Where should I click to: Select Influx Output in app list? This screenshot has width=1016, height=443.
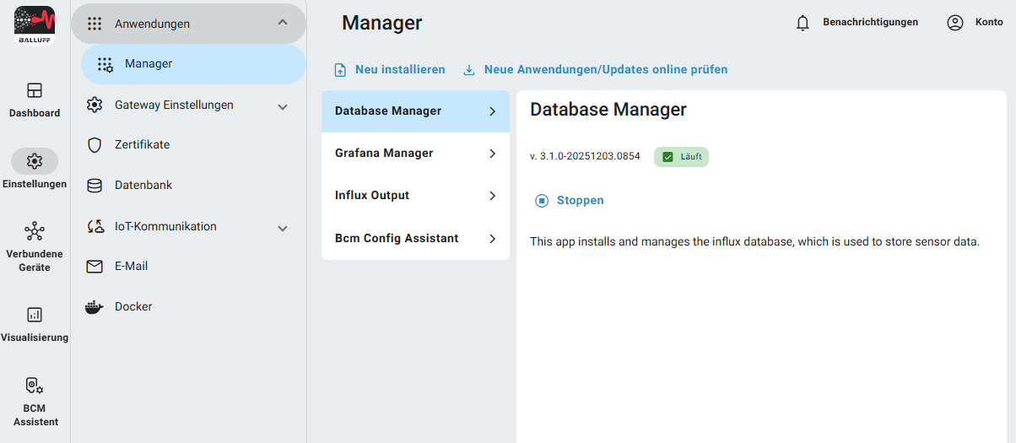[x=415, y=196]
